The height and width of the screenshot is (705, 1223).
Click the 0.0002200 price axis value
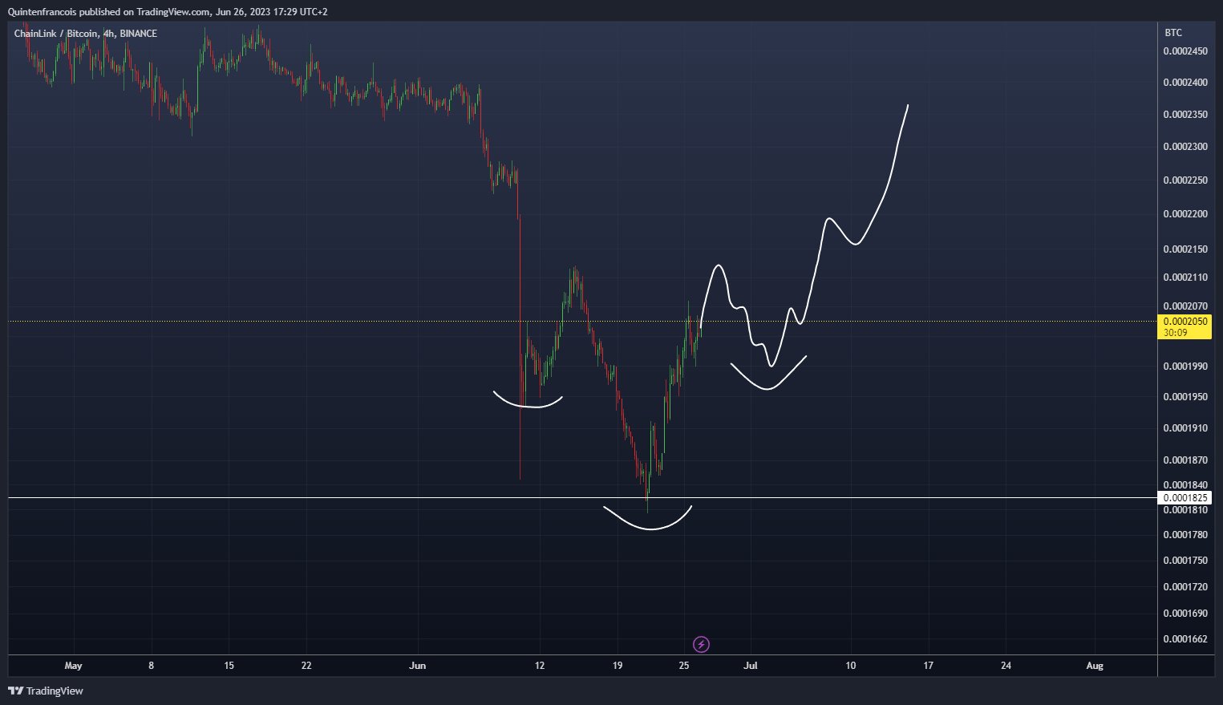1185,214
